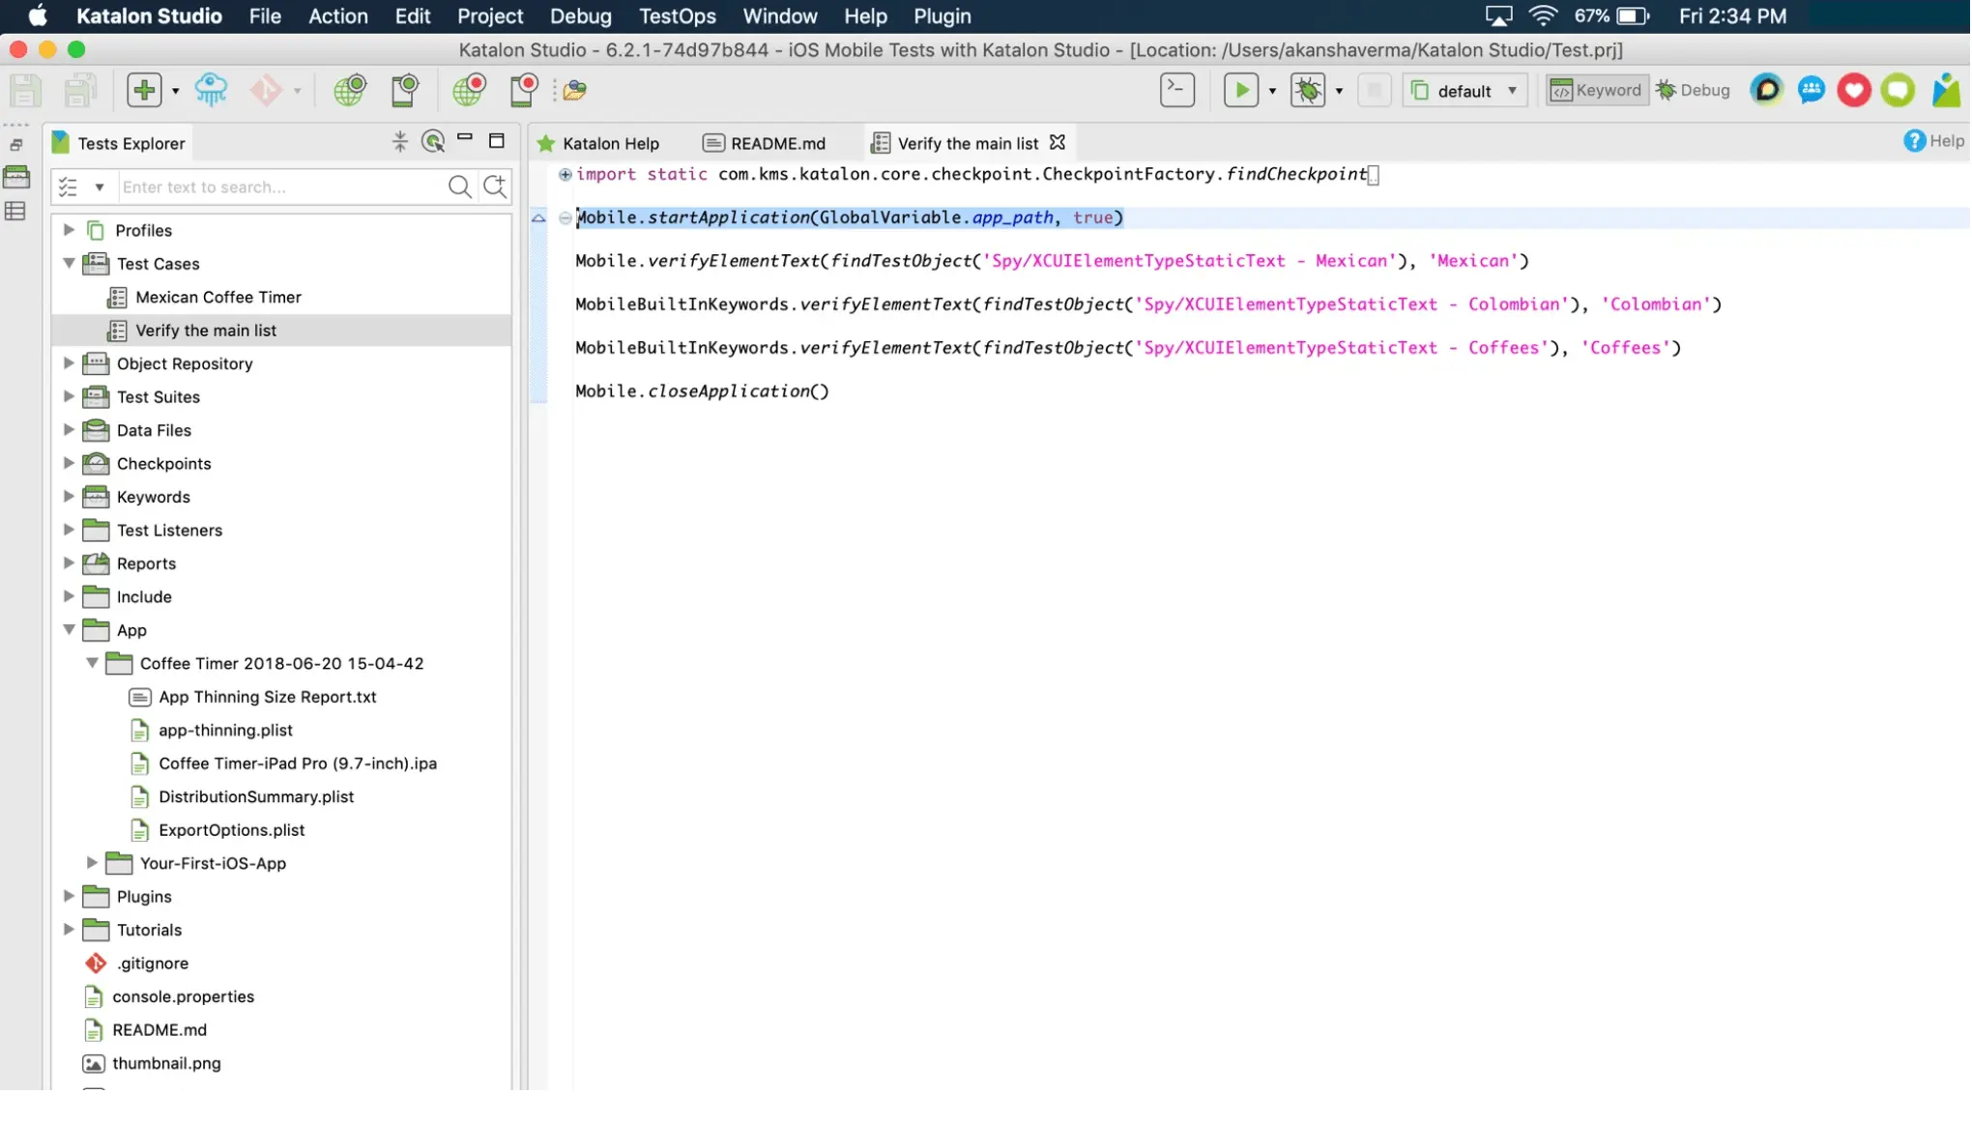Switch to the Debug perspective

click(x=1693, y=90)
